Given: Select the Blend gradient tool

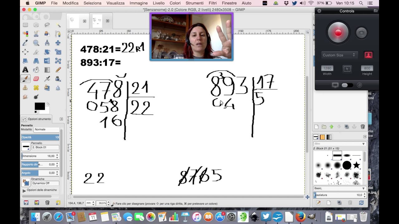Looking at the screenshot, I should tap(47, 70).
